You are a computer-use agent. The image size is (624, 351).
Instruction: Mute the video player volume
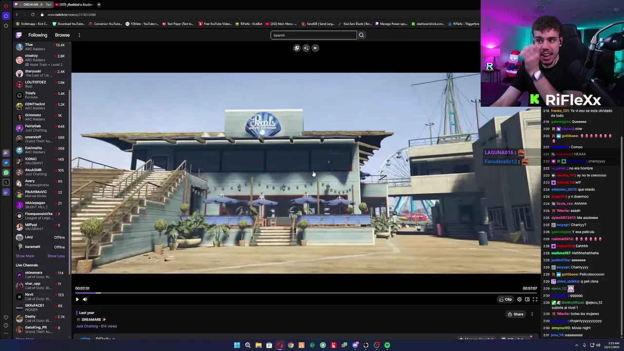(85, 299)
